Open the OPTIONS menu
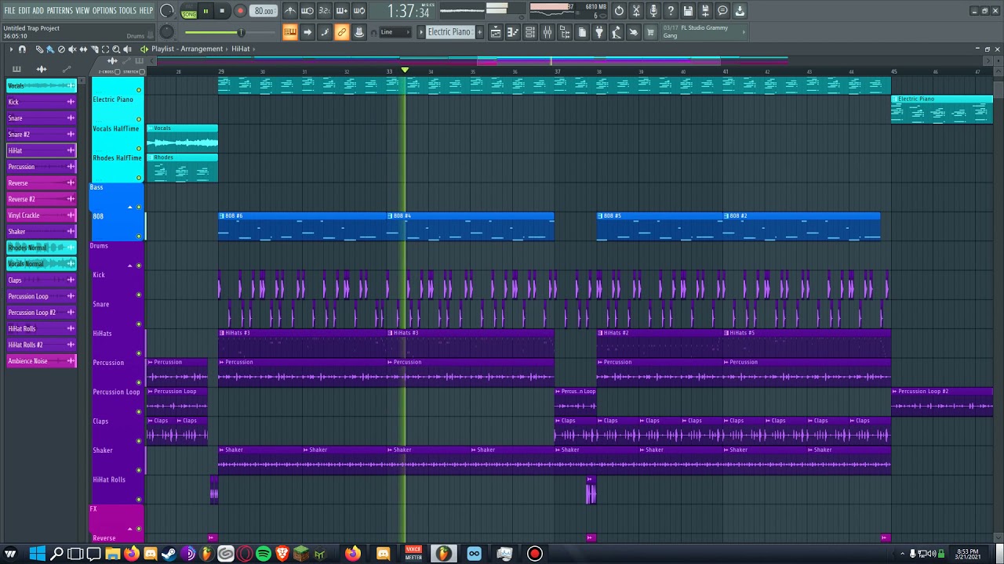Viewport: 1004px width, 564px height. click(104, 11)
